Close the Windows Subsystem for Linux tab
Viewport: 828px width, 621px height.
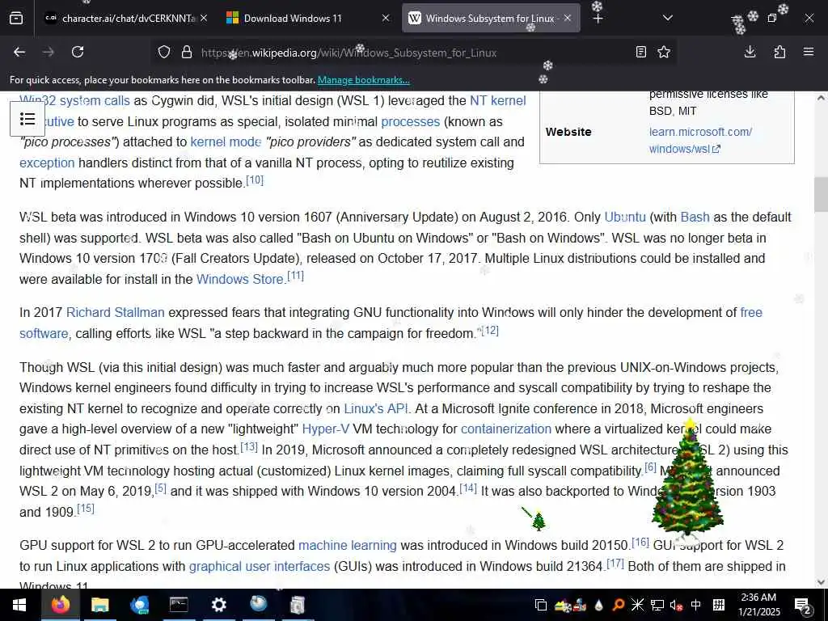pyautogui.click(x=567, y=18)
